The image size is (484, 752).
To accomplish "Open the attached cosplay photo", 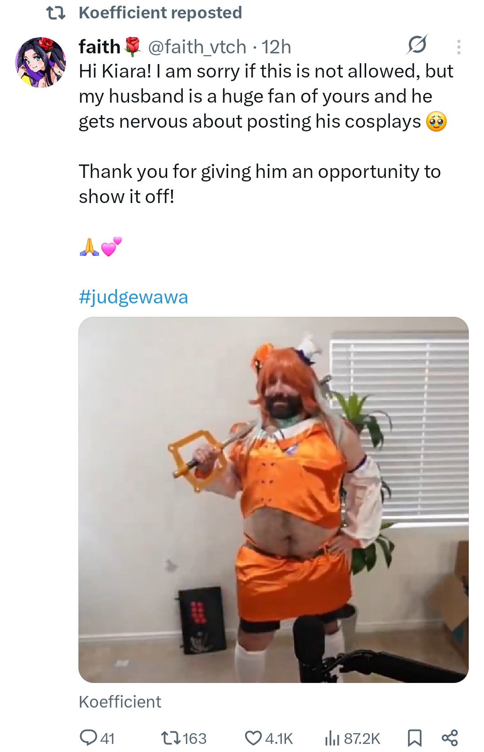I will point(273,500).
